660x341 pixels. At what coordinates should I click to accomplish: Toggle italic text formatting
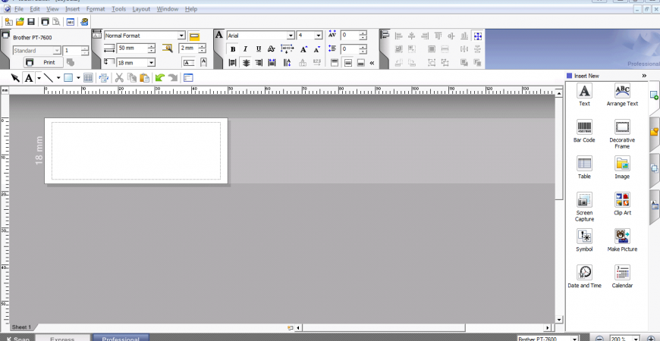[246, 49]
